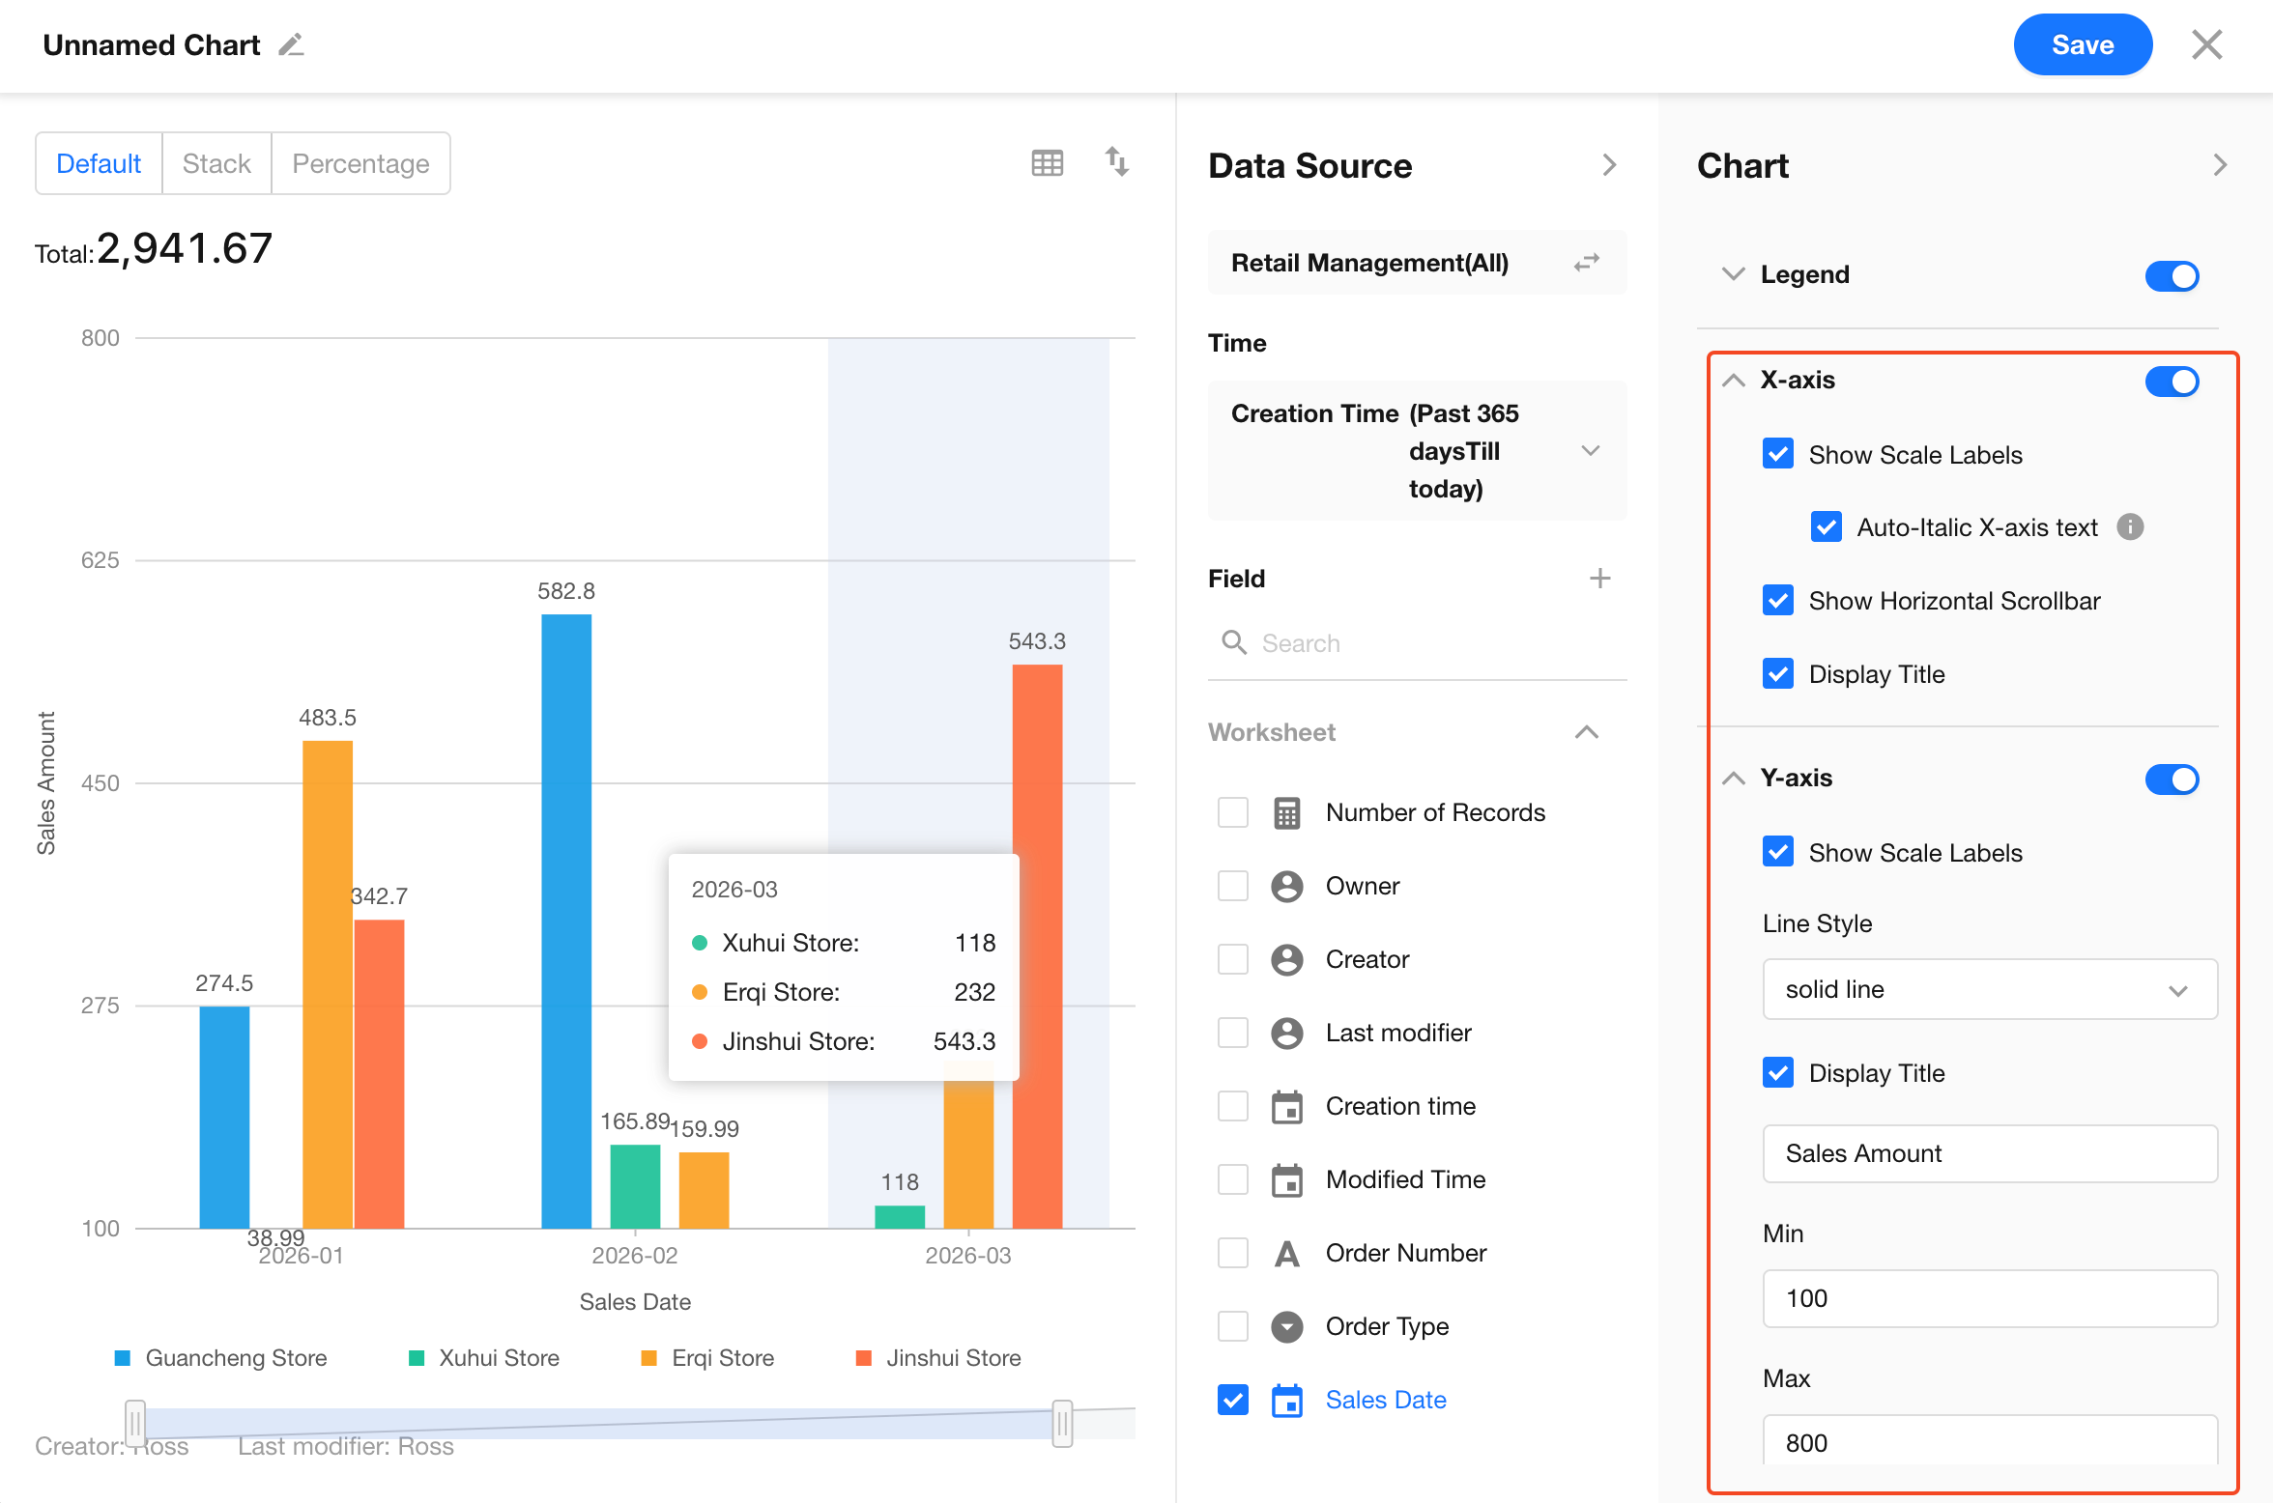
Task: Switch to the Percentage tab
Action: 360,164
